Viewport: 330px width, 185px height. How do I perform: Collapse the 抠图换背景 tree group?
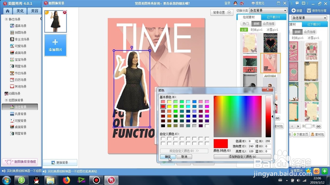pos(6,100)
